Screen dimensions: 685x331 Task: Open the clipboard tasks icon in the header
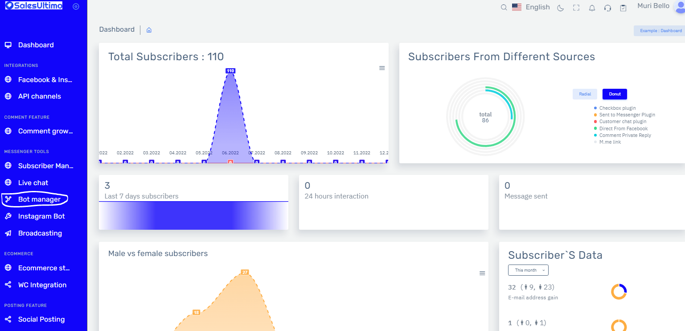(623, 8)
